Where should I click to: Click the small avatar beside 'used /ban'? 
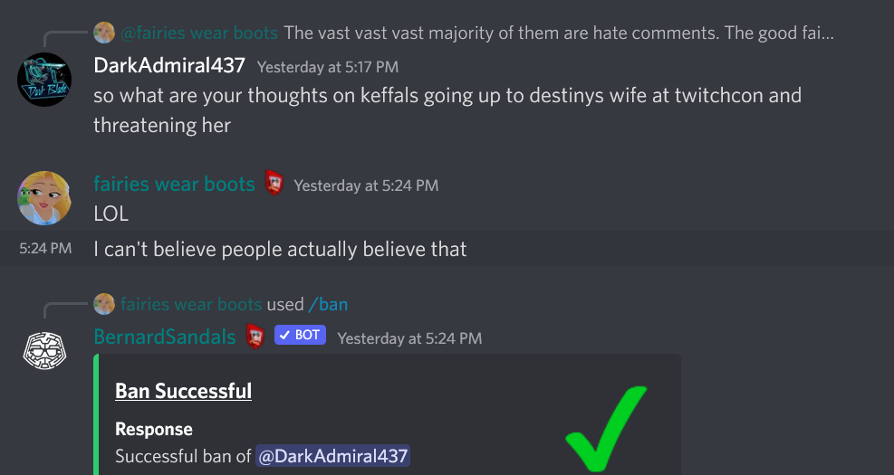(104, 304)
